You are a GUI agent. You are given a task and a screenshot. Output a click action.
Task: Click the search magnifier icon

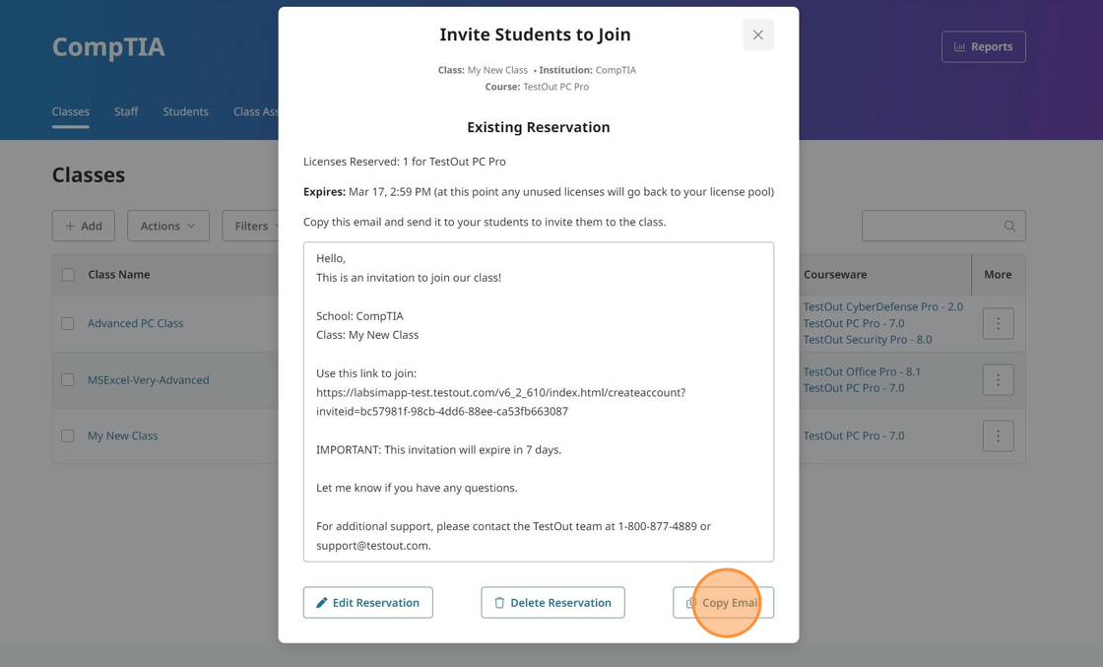(x=1009, y=226)
